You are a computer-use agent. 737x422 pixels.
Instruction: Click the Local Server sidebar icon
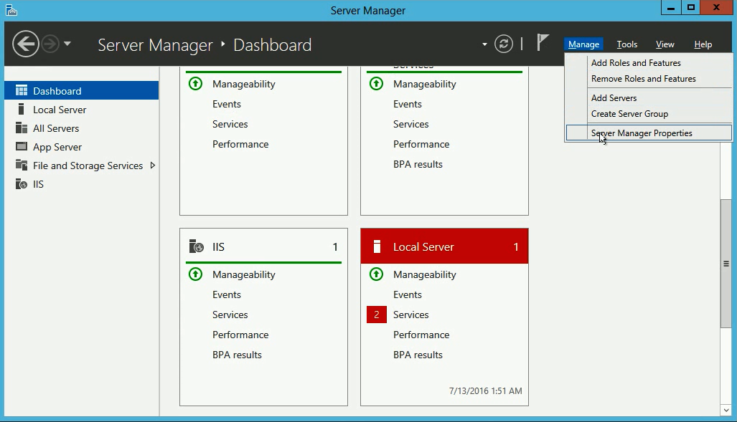point(21,110)
